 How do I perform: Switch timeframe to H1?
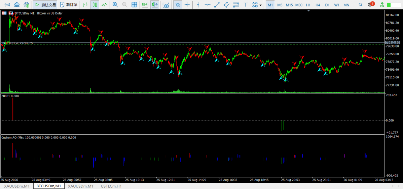coord(308,5)
